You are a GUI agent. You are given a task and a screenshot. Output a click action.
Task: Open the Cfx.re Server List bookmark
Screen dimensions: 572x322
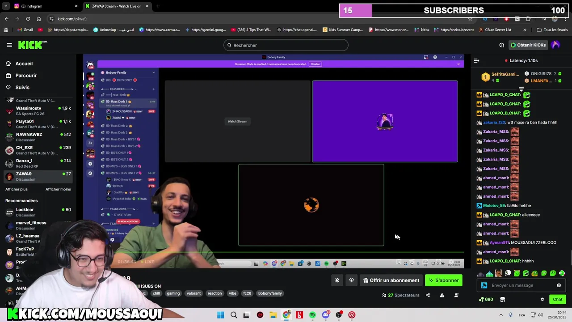pos(495,30)
